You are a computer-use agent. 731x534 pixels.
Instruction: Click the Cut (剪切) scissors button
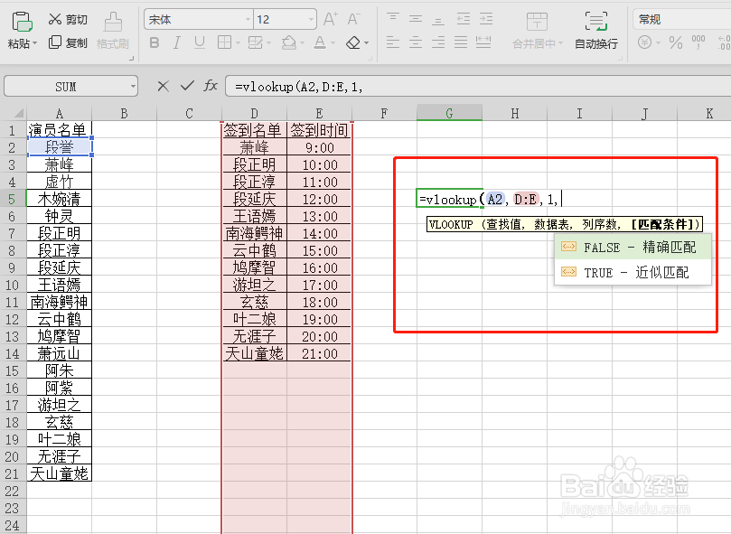[68, 19]
